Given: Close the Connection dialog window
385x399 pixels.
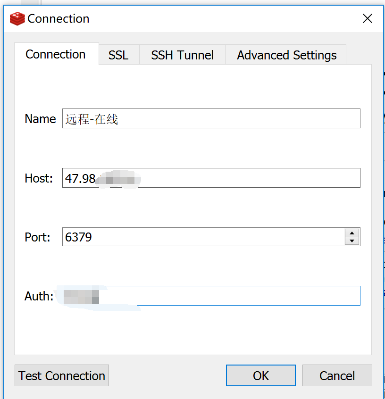Looking at the screenshot, I should (367, 19).
